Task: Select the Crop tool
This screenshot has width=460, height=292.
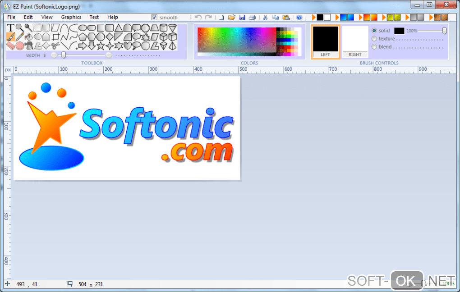Action: coord(56,37)
